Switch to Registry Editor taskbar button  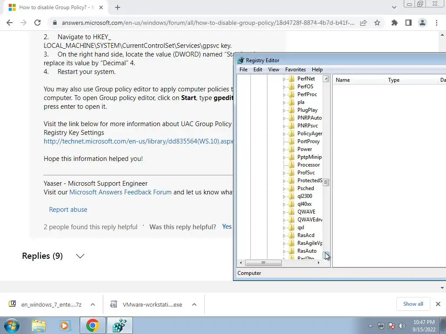[x=119, y=325]
